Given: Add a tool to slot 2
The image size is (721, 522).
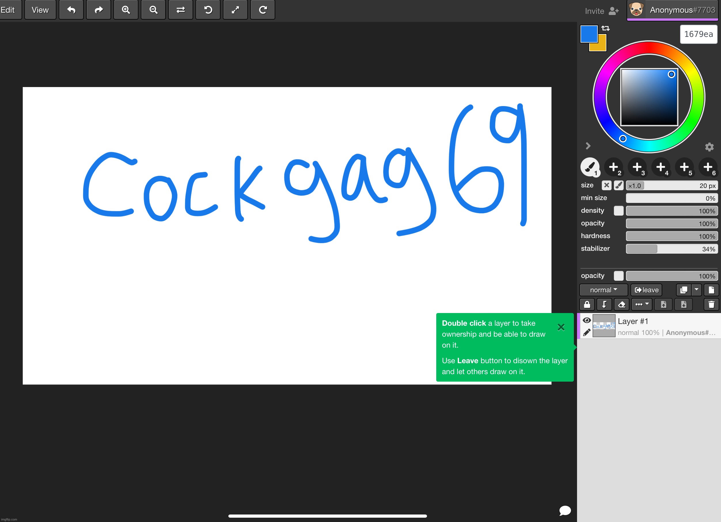Looking at the screenshot, I should point(614,167).
